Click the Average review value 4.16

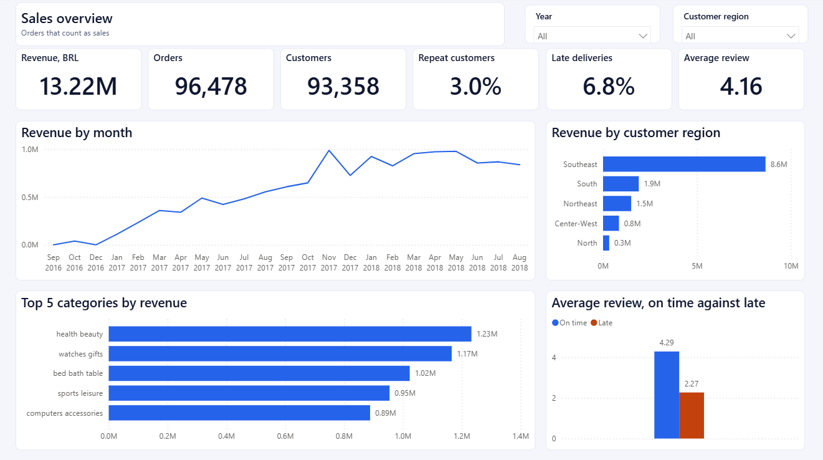pos(741,86)
